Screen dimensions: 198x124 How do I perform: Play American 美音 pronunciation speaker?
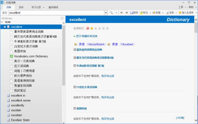(x=109, y=44)
